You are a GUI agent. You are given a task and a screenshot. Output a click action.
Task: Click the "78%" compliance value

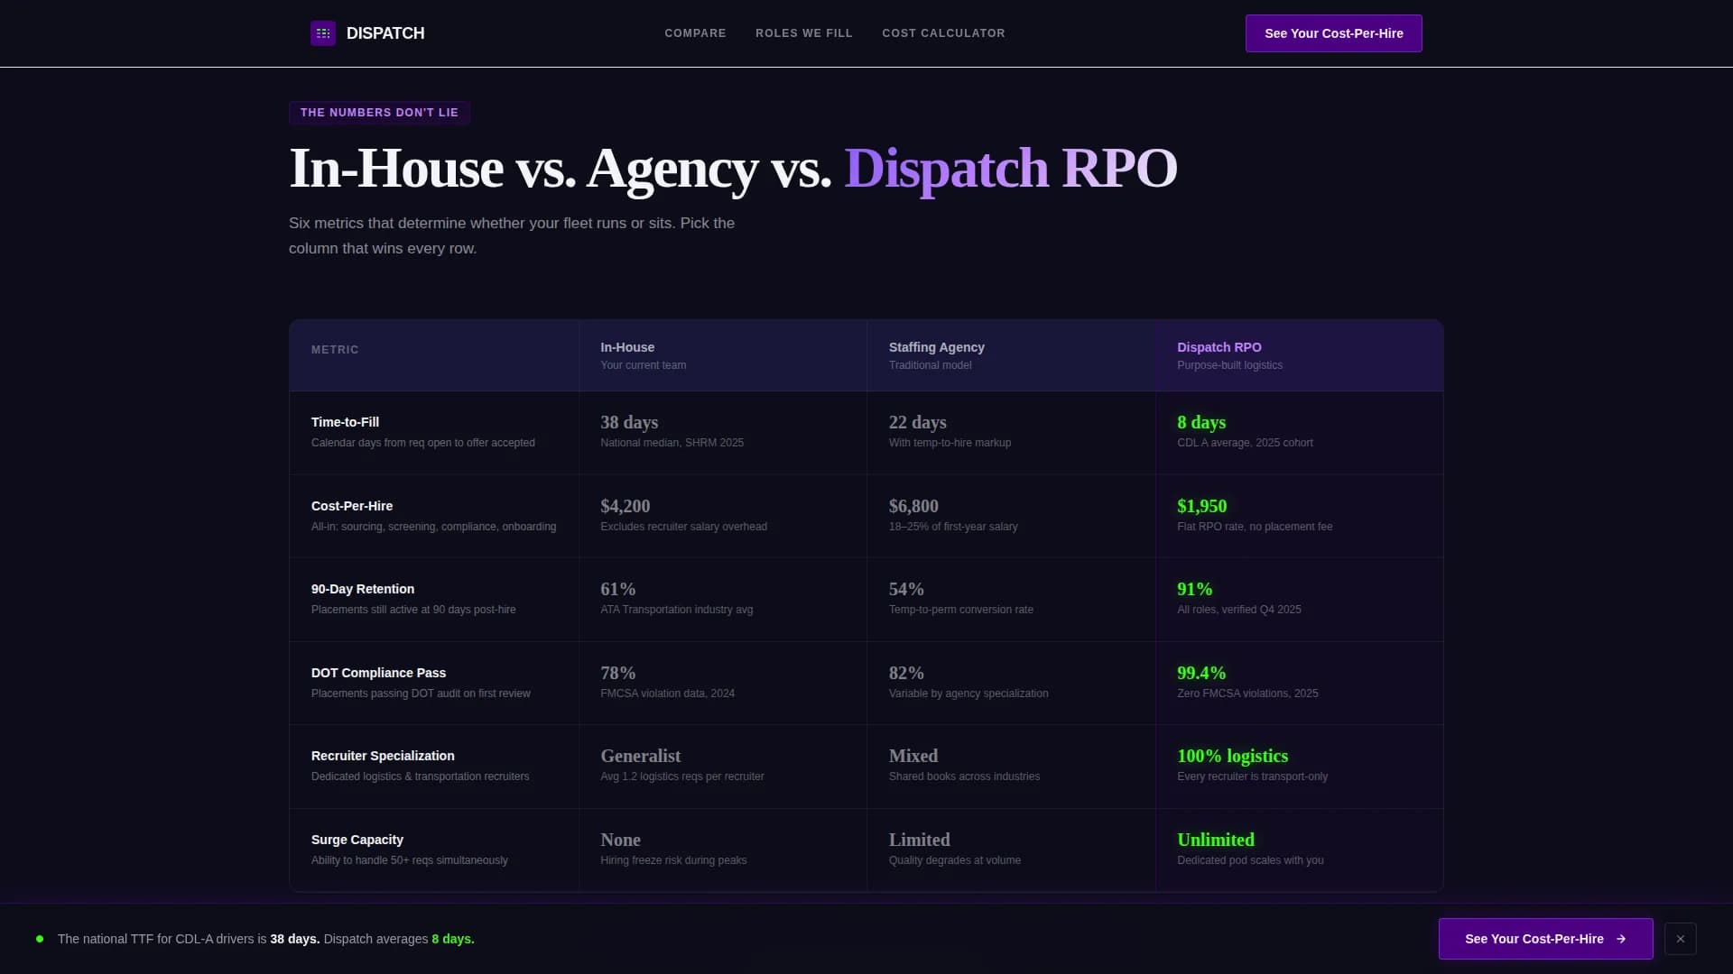click(617, 673)
